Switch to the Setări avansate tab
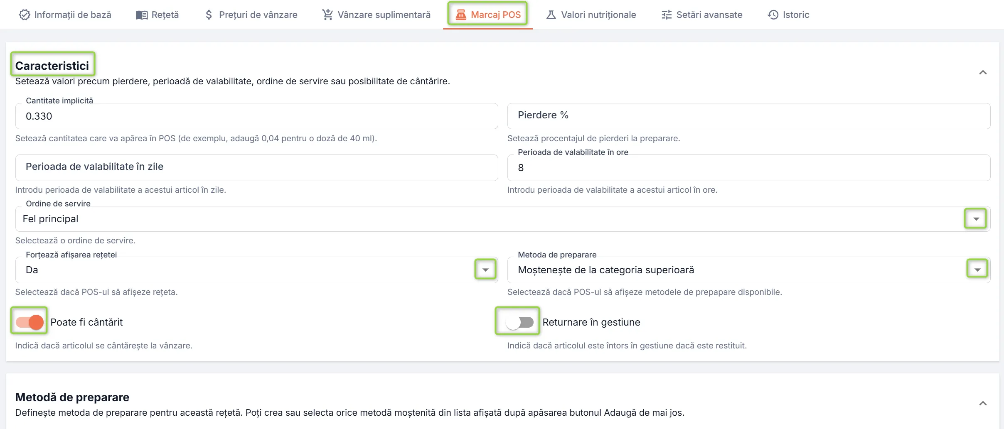The height and width of the screenshot is (429, 1004). [702, 15]
